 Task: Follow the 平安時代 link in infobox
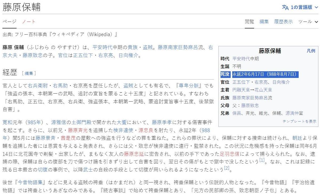[x=241, y=59]
